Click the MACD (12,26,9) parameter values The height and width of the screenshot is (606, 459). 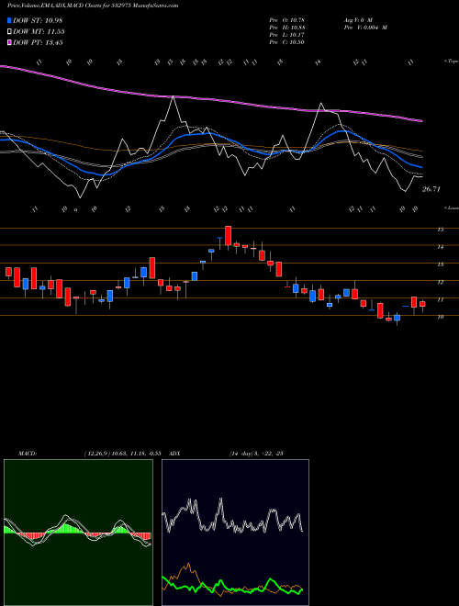click(x=122, y=453)
